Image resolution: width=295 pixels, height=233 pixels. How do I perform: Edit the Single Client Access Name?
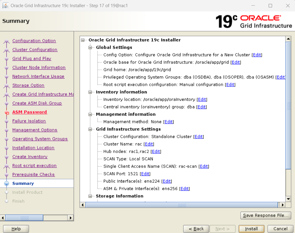click(x=204, y=166)
